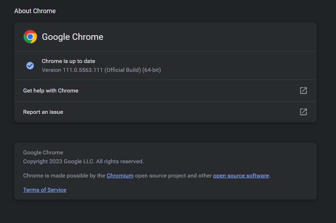Select the Report an issue row
336x223 pixels.
pos(166,112)
